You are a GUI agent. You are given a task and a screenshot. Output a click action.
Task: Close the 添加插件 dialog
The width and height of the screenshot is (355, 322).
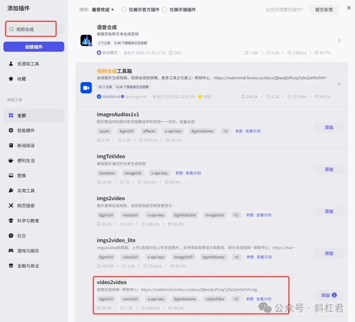[349, 8]
